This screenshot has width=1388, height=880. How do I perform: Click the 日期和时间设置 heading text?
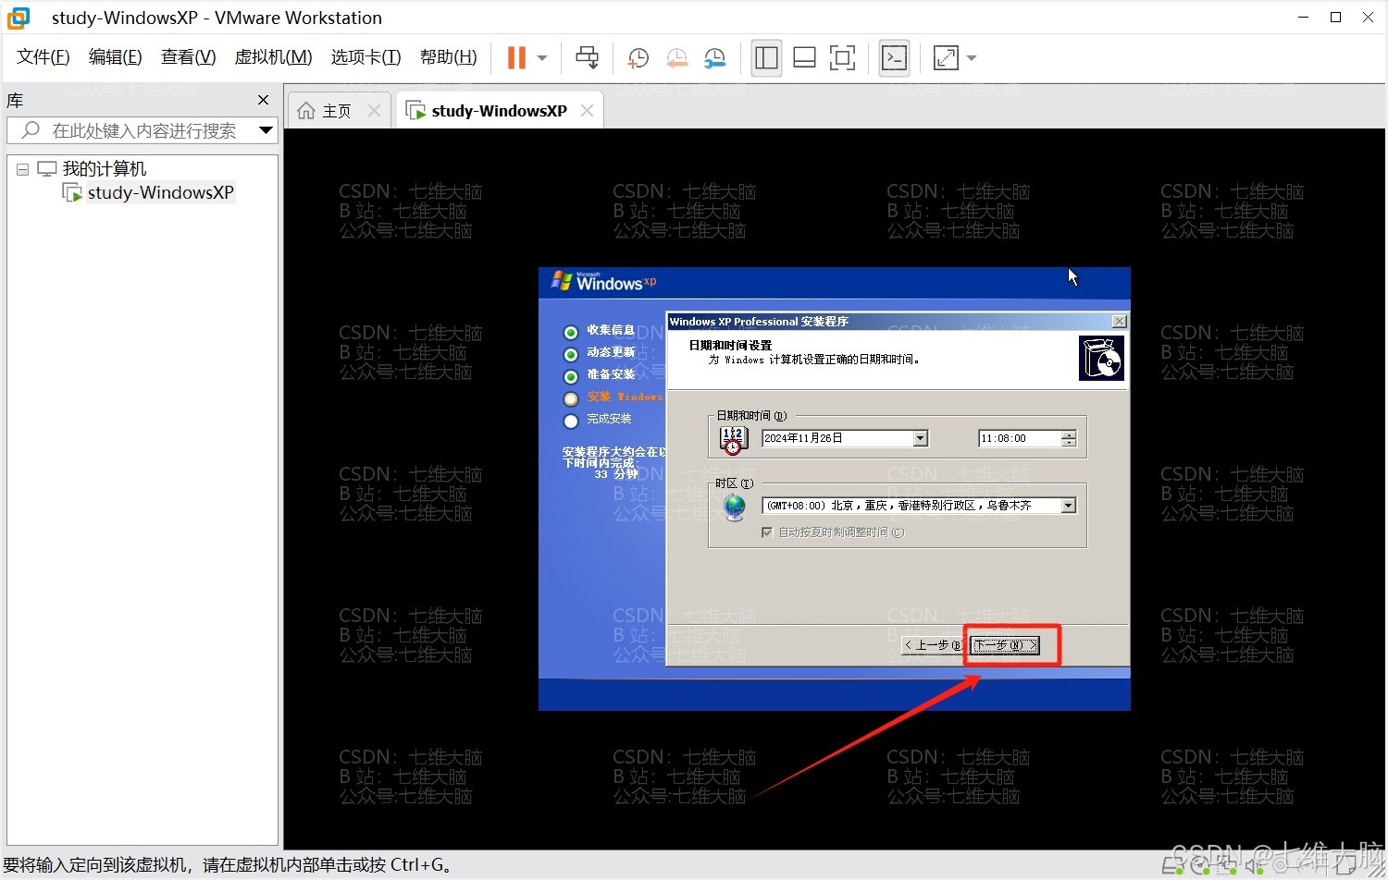(x=730, y=345)
